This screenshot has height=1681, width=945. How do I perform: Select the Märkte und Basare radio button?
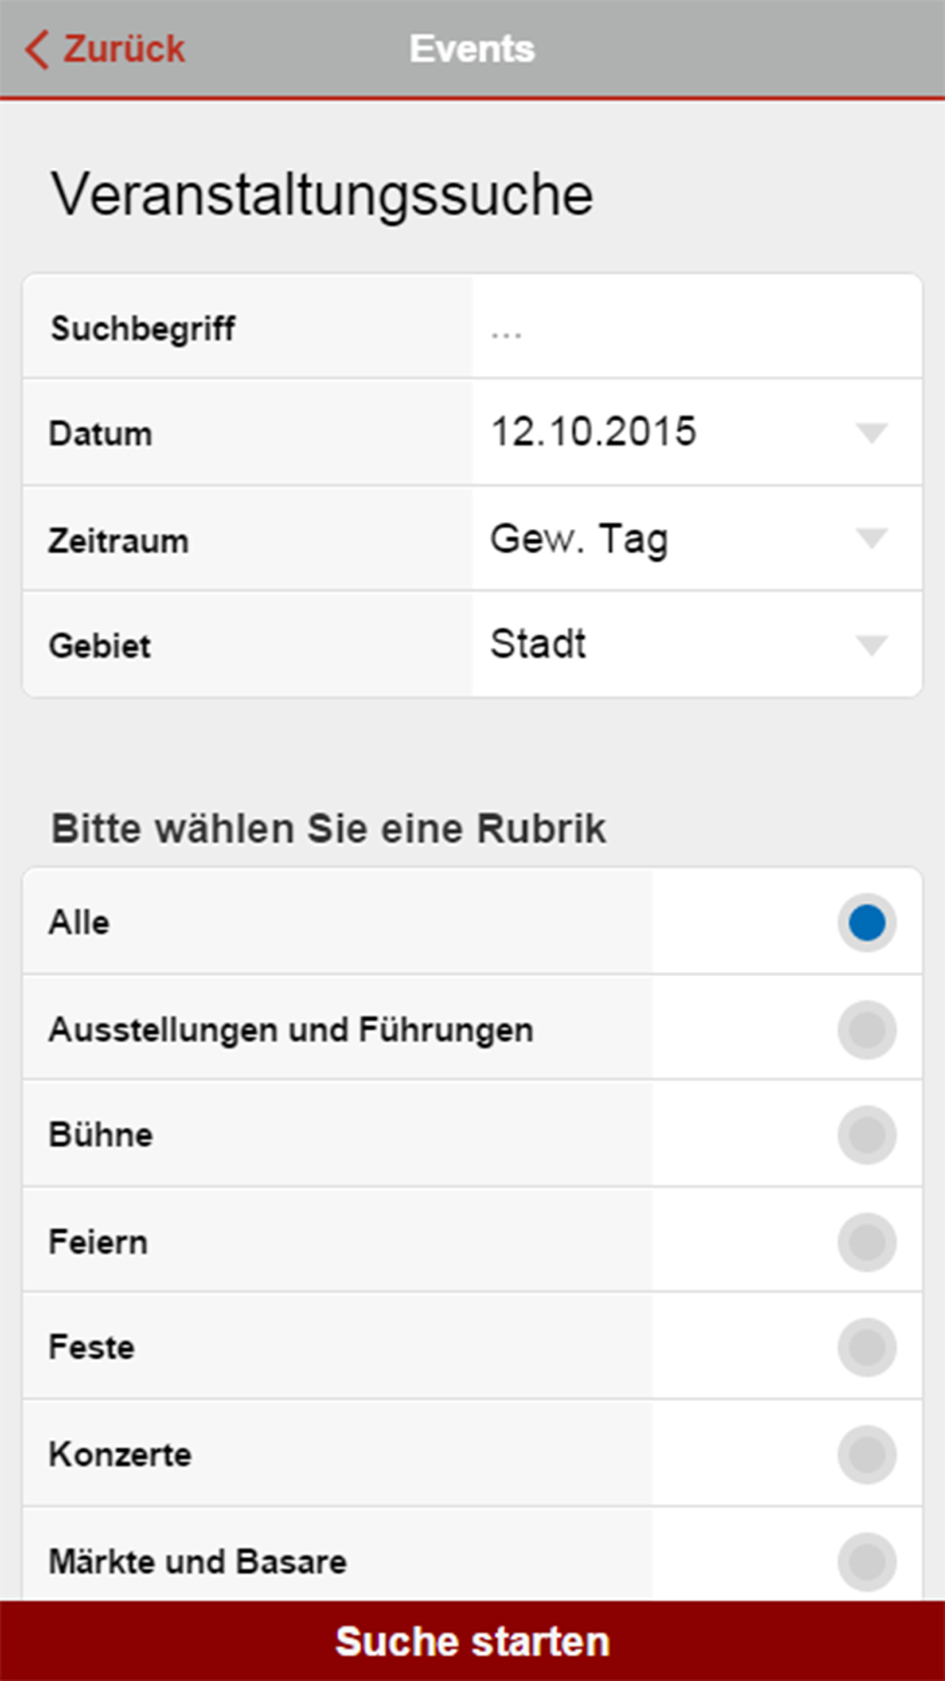[x=867, y=1560]
